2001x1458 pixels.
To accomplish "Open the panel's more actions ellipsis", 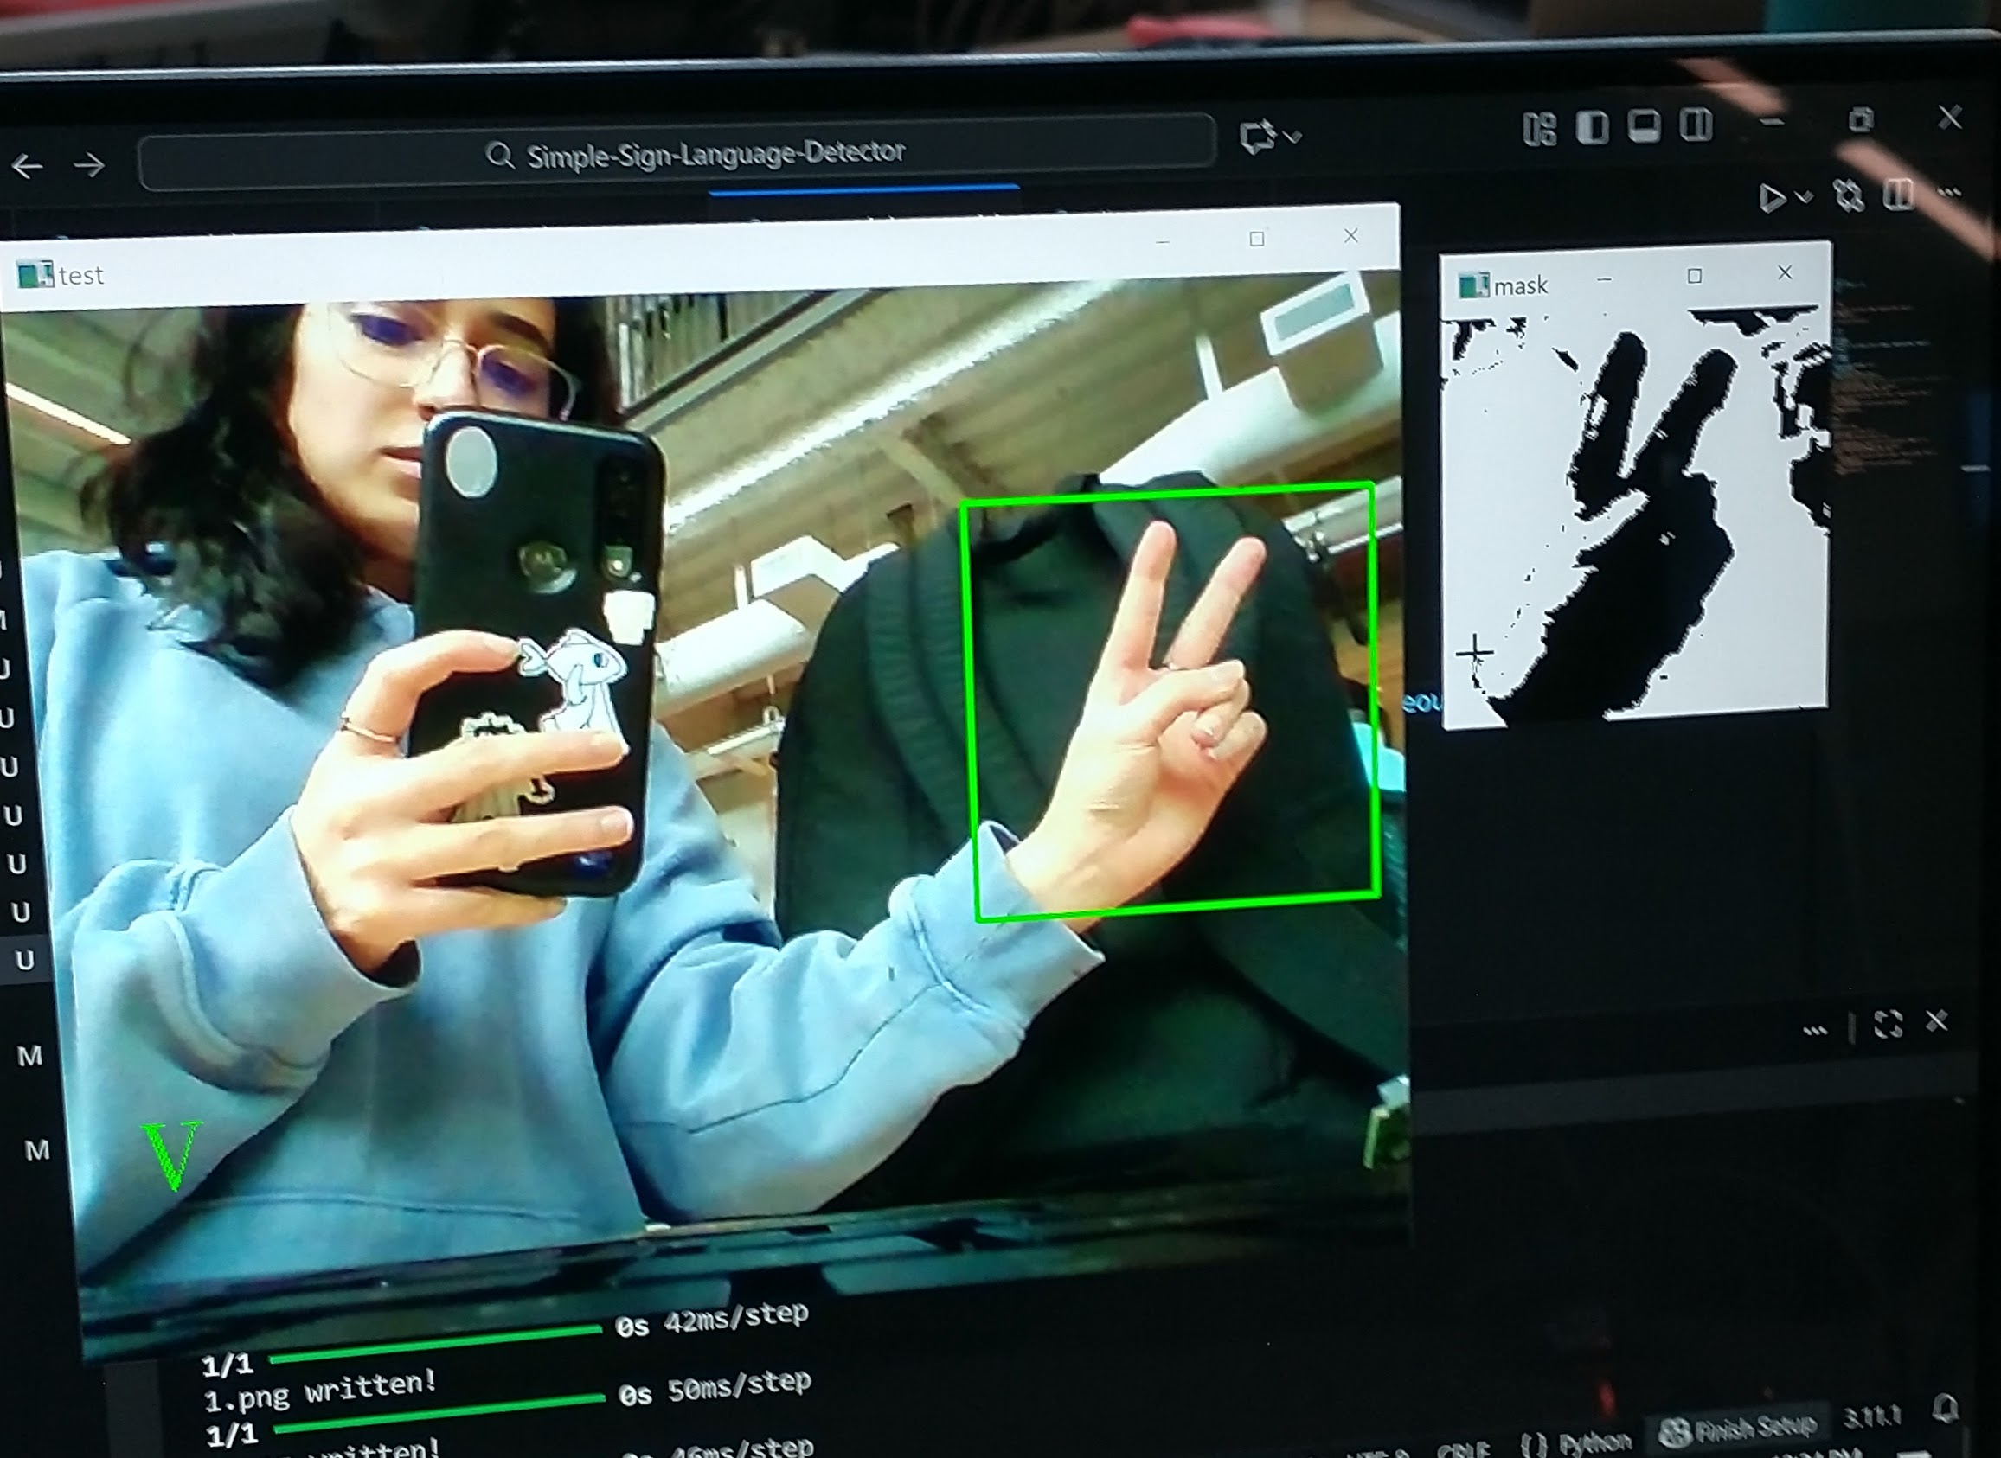I will [x=1815, y=1029].
